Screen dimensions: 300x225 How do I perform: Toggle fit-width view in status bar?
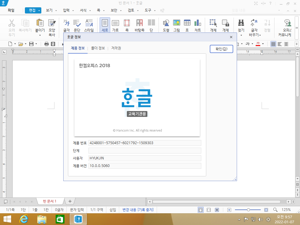(209, 210)
